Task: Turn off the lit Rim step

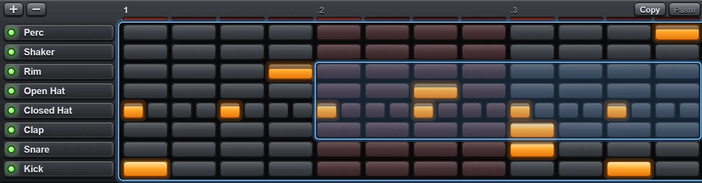Action: 290,71
